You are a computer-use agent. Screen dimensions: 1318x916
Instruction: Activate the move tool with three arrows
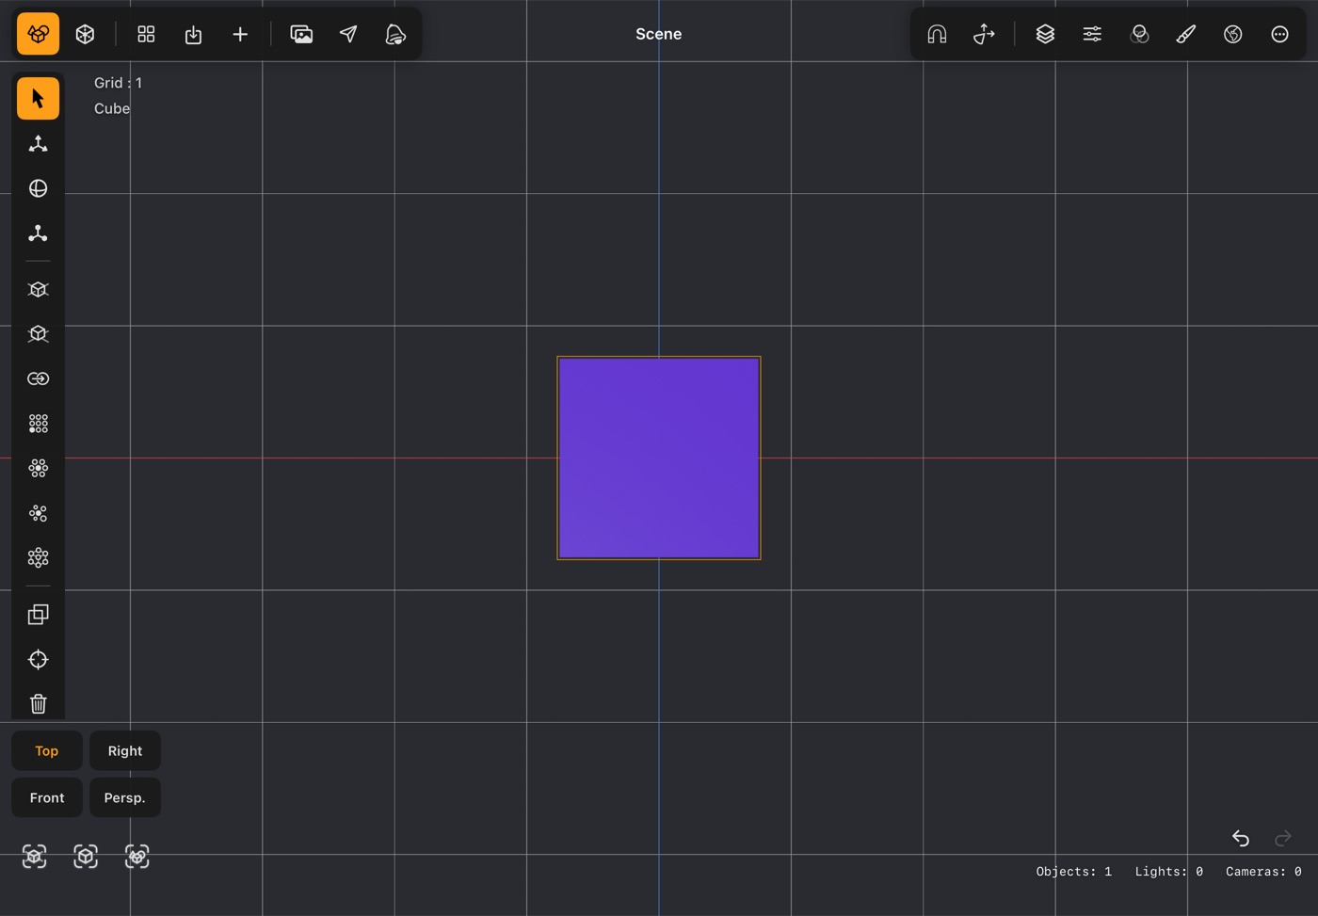pos(38,143)
